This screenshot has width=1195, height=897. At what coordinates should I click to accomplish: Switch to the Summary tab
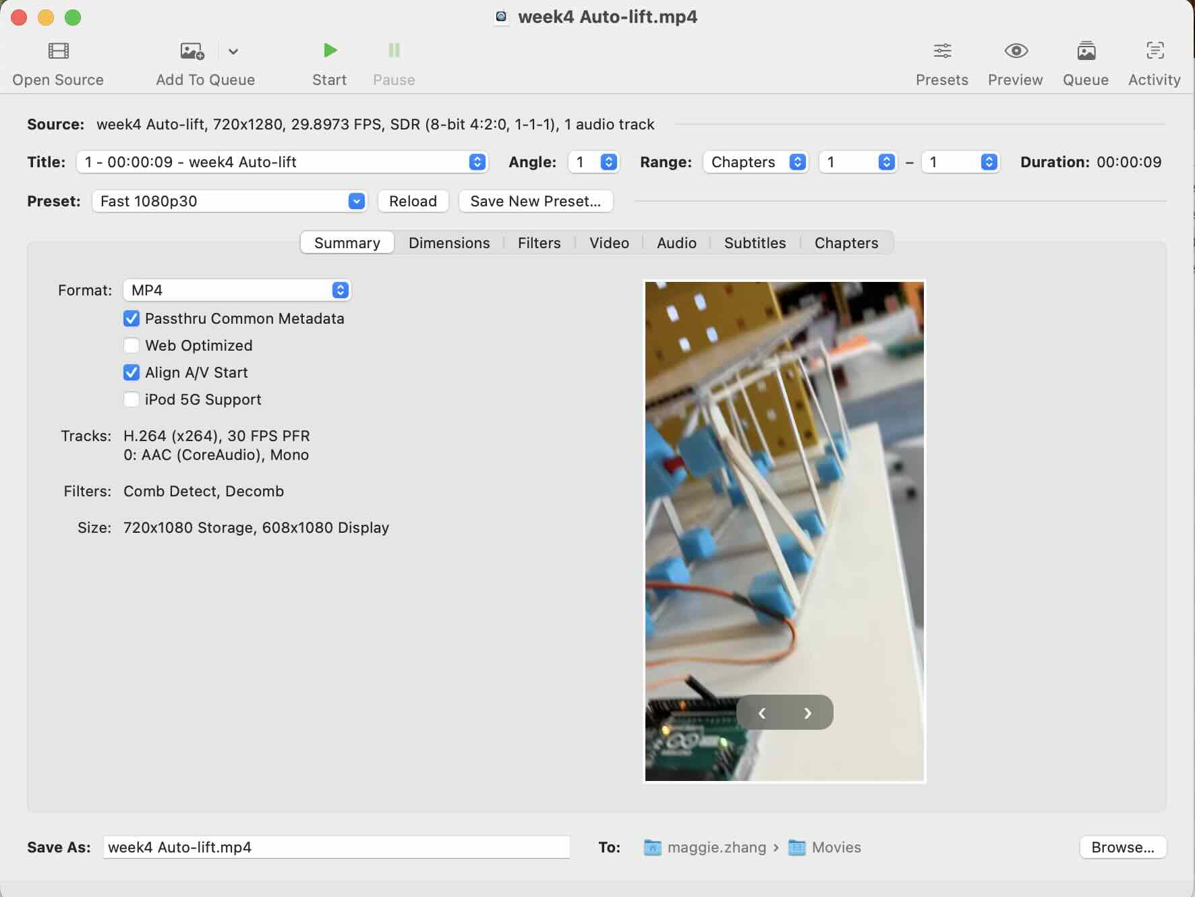(x=347, y=243)
